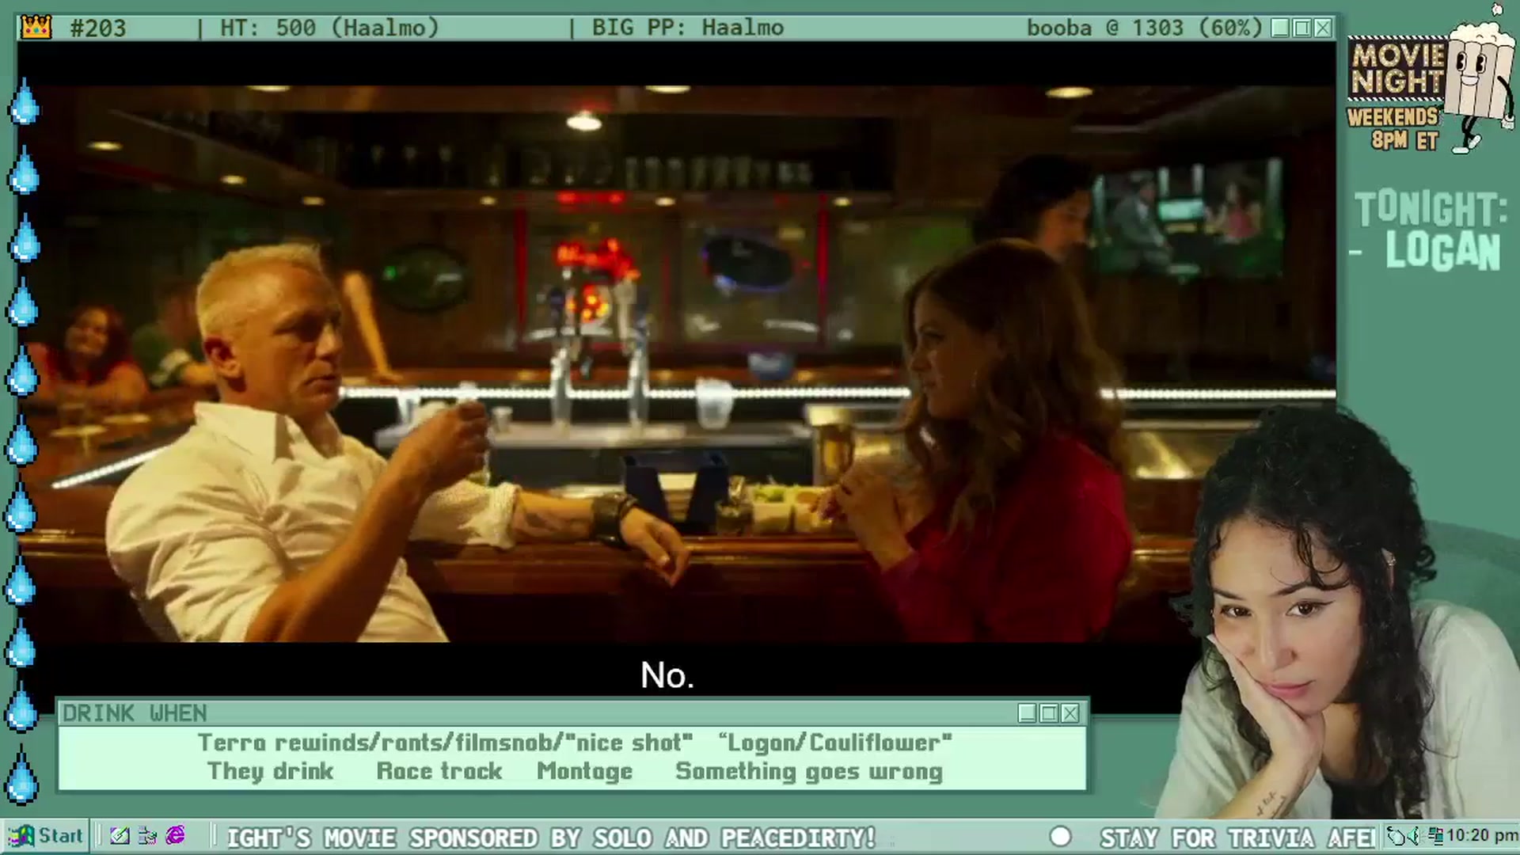This screenshot has height=855, width=1520.
Task: Click the "Montage" rule
Action: 585,771
